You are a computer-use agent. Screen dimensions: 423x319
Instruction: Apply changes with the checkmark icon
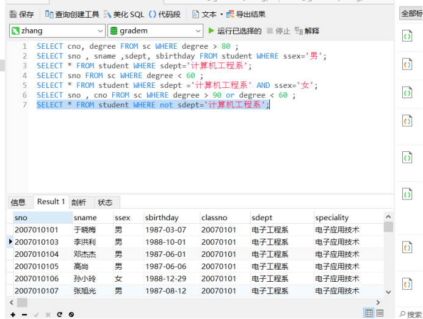[x=37, y=315]
